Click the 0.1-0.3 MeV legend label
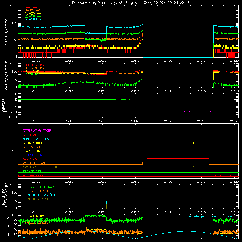This screenshot has width=242, height=242. pyautogui.click(x=34, y=65)
